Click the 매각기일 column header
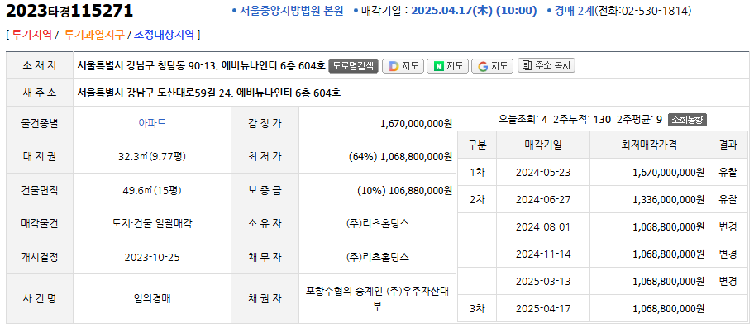754x328 pixels. pyautogui.click(x=543, y=145)
